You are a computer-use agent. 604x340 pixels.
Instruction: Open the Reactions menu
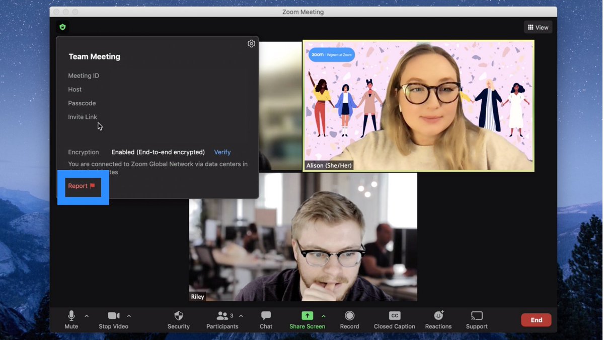tap(438, 320)
